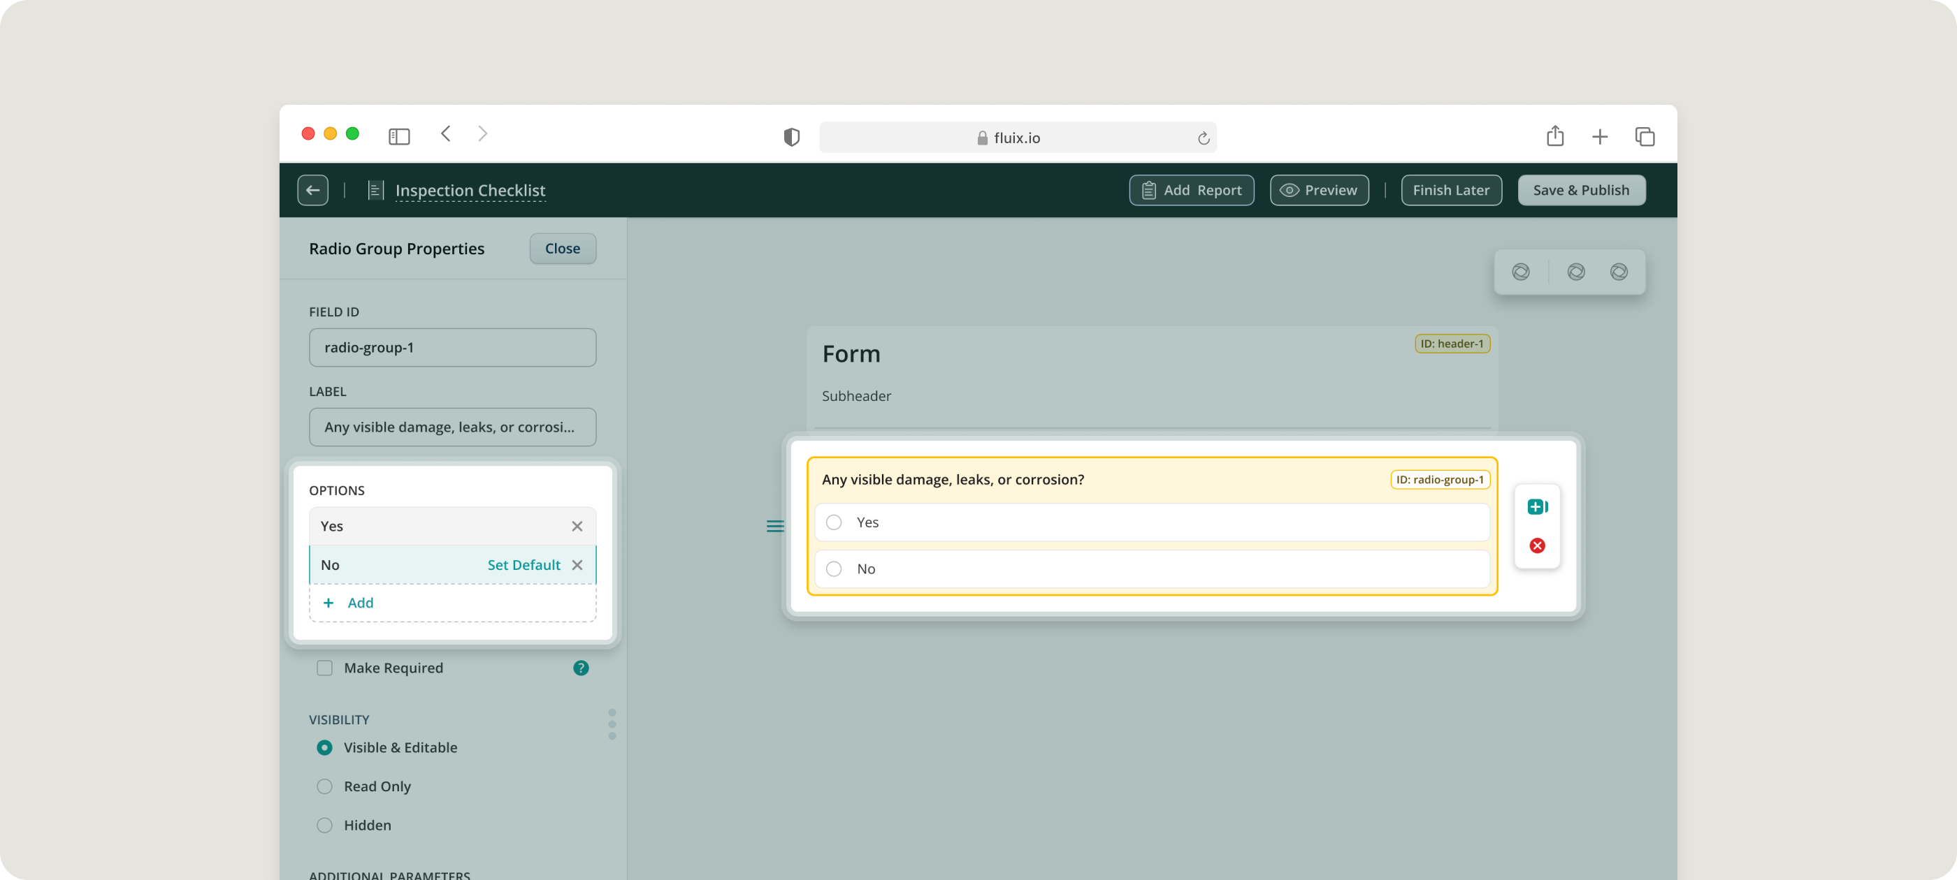
Task: Click the drag handle beside radio group
Action: coord(774,526)
